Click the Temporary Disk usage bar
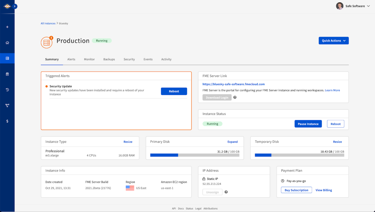This screenshot has width=375, height=212. (x=299, y=155)
